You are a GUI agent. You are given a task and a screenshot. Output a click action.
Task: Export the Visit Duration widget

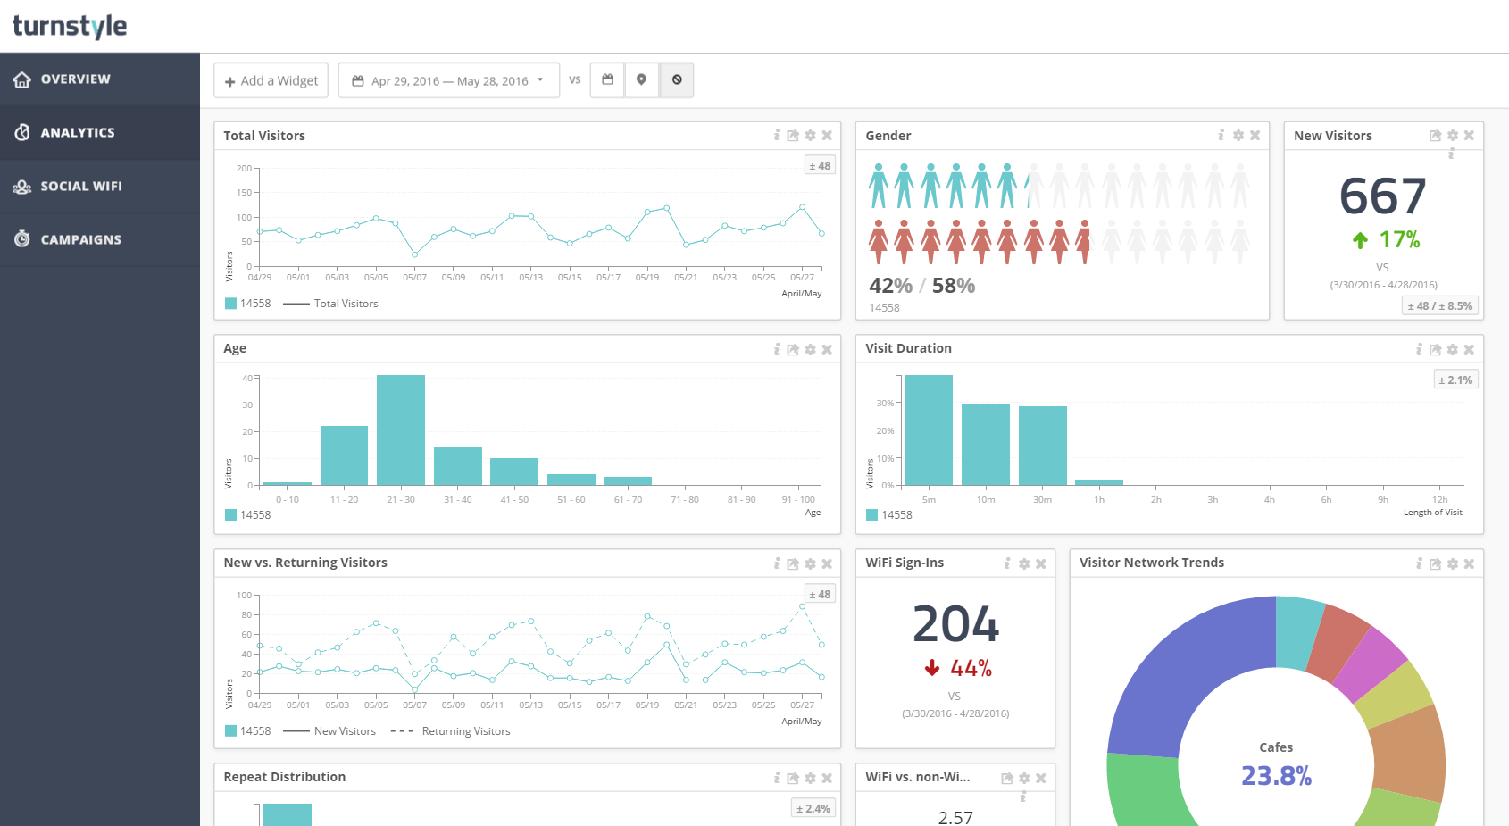tap(1435, 350)
